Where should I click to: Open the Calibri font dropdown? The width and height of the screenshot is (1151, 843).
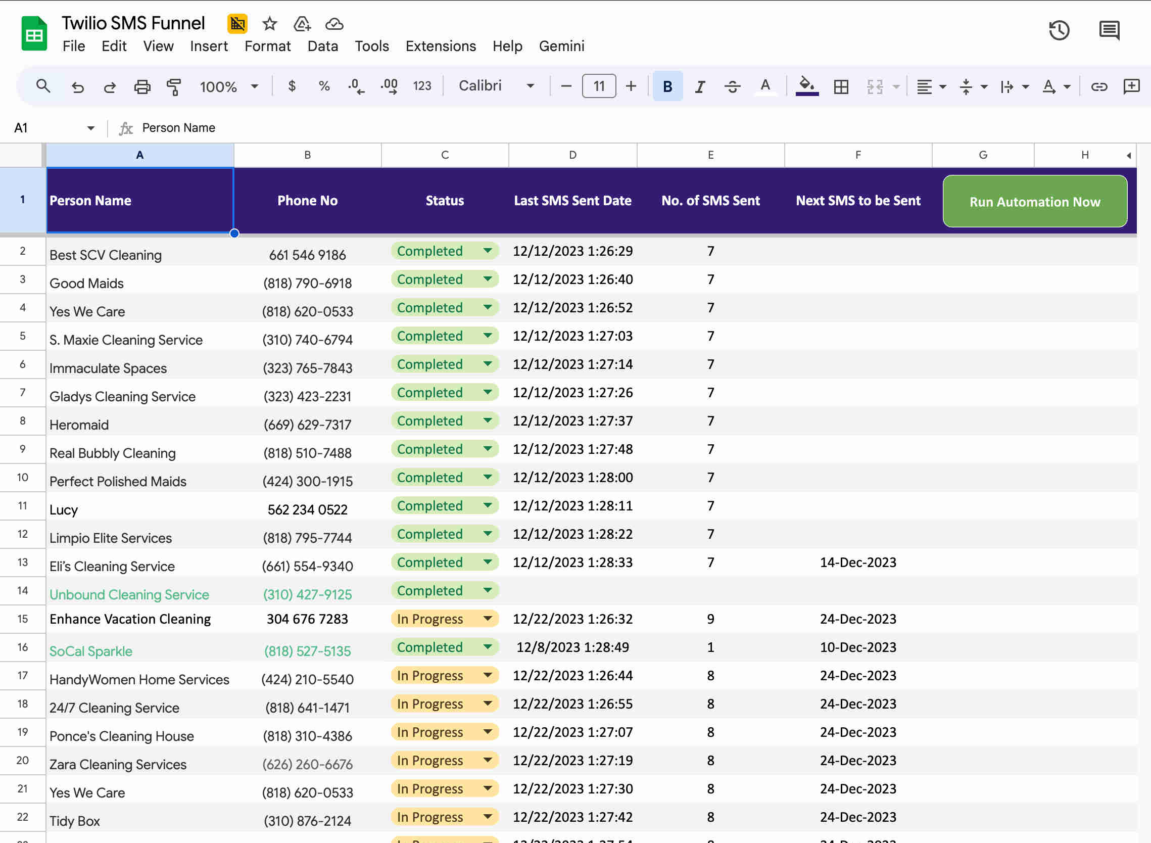click(x=496, y=86)
